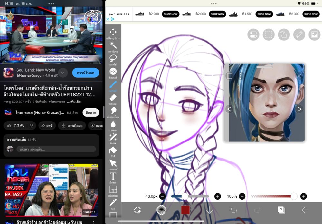Screen dimensions: 322x224
Task: Play the EP.1627 video thumbnail
Action: [51, 190]
